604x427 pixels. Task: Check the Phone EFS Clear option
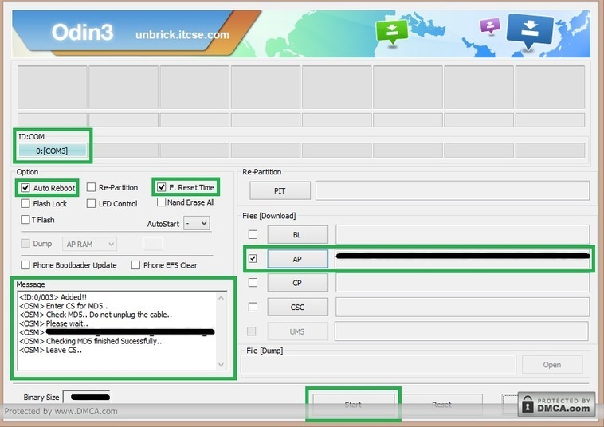135,265
